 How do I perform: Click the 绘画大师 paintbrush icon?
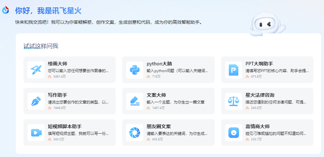click(36, 70)
